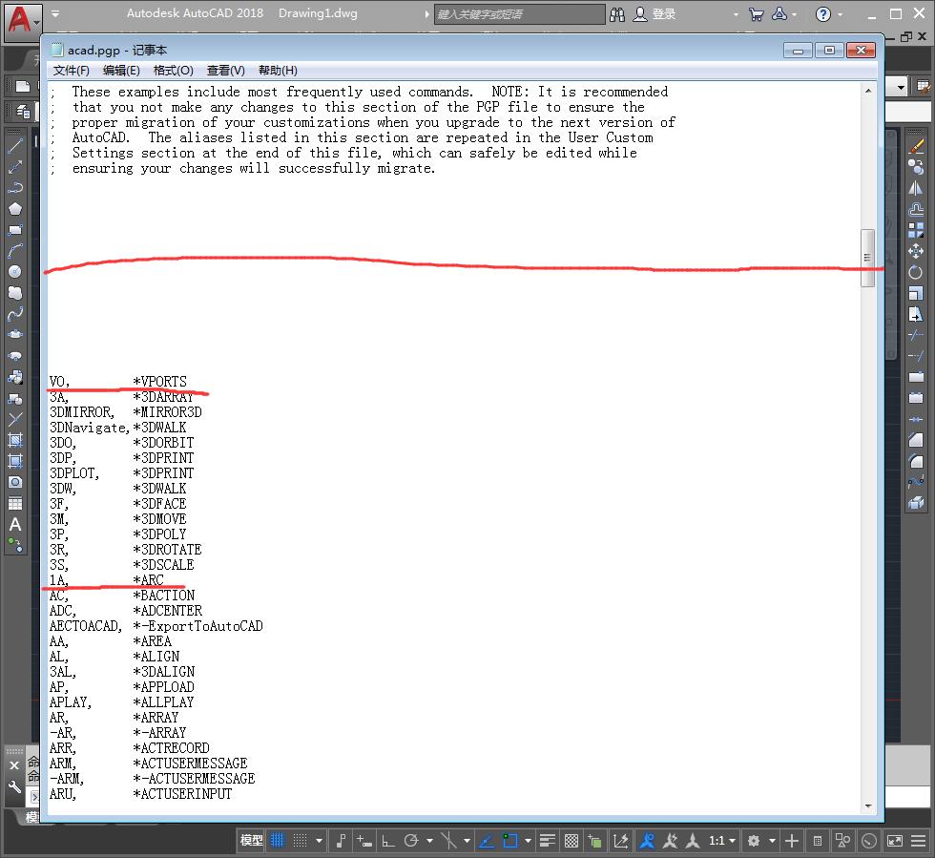Click the Chamfer tool
This screenshot has height=858, width=935.
click(916, 440)
